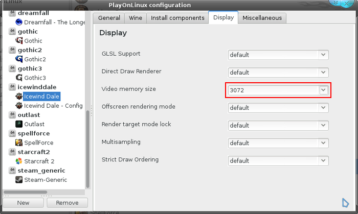
Task: Select the gothic2 virtual drive label
Action: [30, 50]
